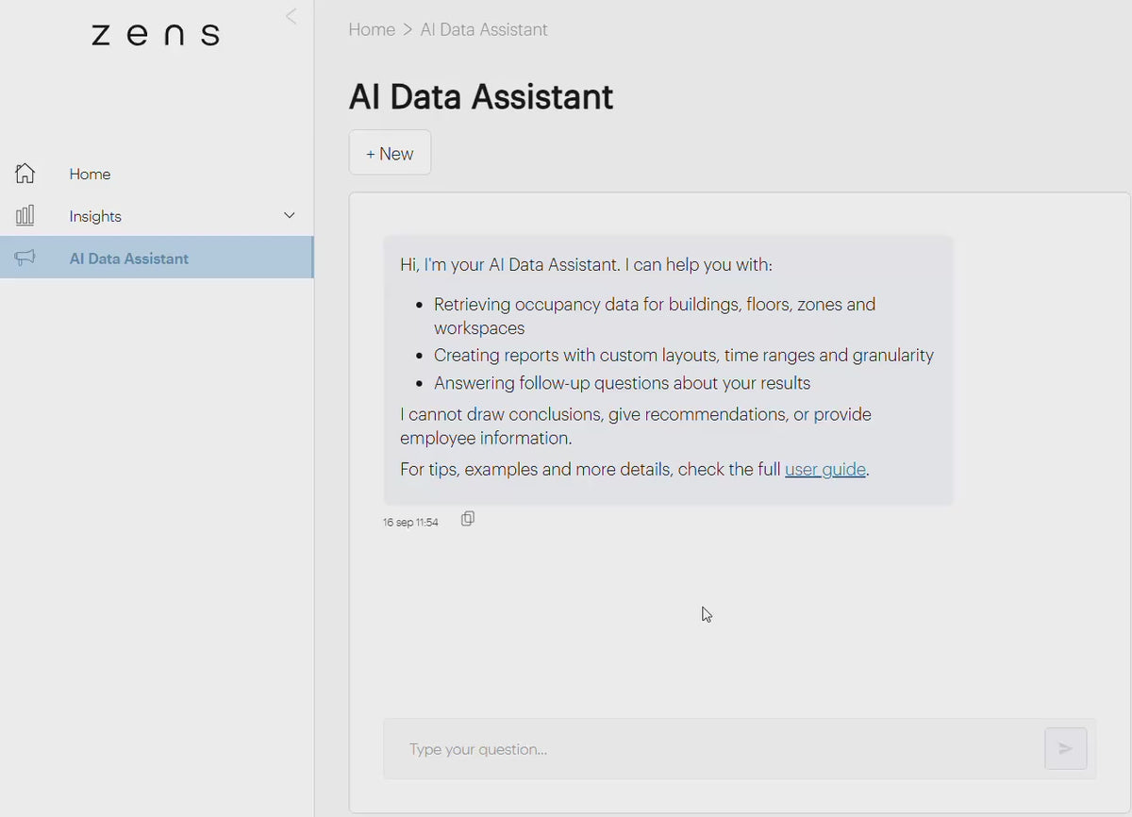
Task: Click the '16 sep 11:54' timestamp
Action: [x=410, y=522]
